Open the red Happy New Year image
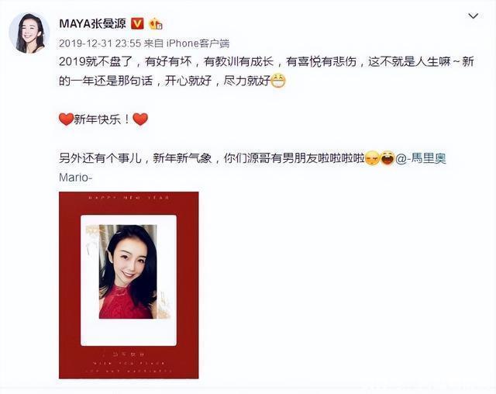496x394 pixels. pos(129,285)
